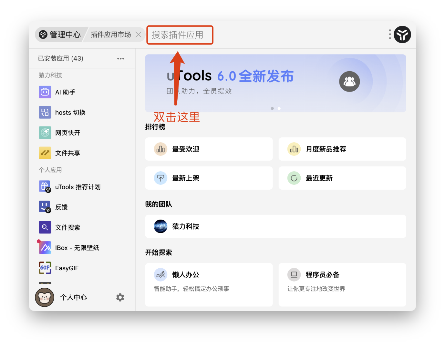
Task: Launch the 网页快开 rocket icon
Action: 45,133
